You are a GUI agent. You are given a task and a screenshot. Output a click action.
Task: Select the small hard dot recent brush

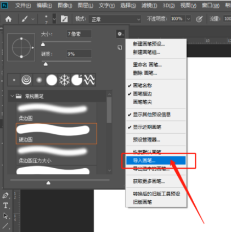click(14, 80)
